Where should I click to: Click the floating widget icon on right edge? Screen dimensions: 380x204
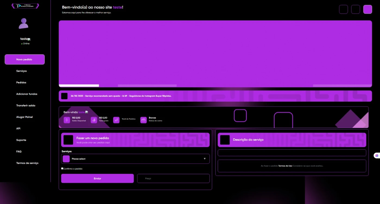(x=376, y=155)
